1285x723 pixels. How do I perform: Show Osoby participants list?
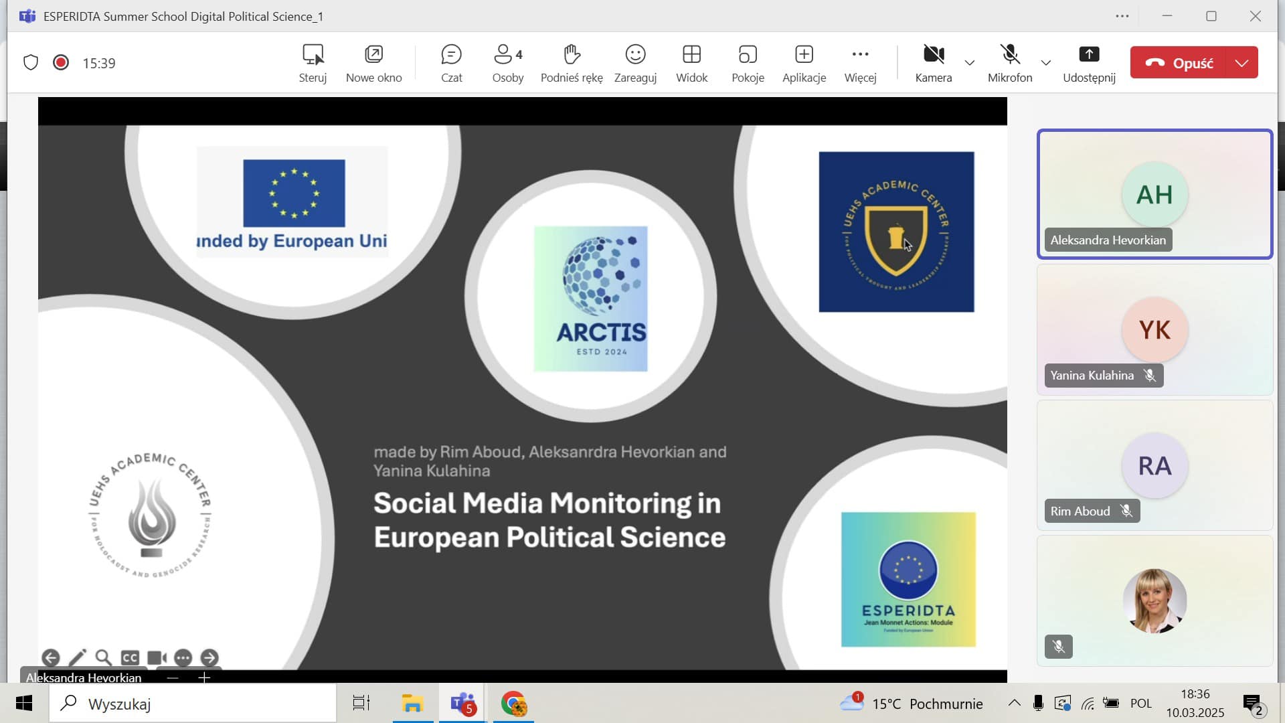(508, 64)
